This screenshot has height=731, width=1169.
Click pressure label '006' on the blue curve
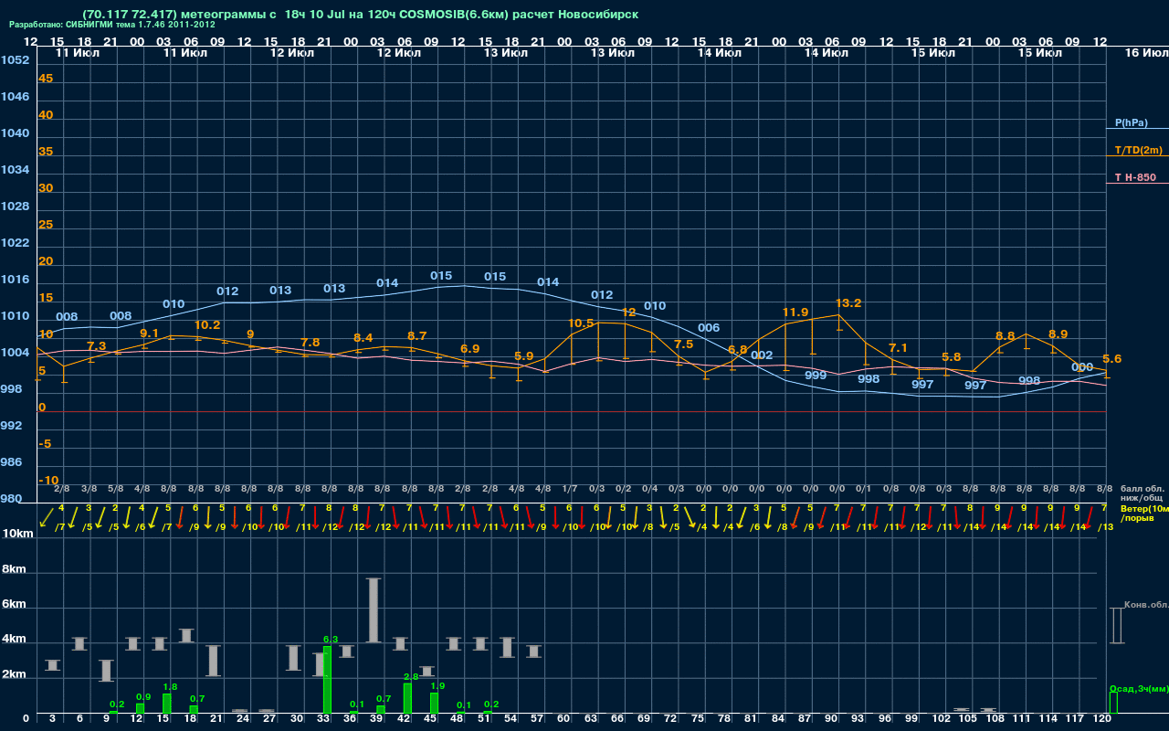tap(708, 328)
